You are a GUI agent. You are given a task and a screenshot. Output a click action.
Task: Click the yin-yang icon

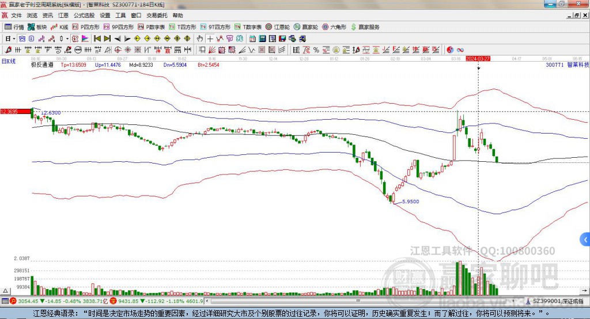click(450, 50)
